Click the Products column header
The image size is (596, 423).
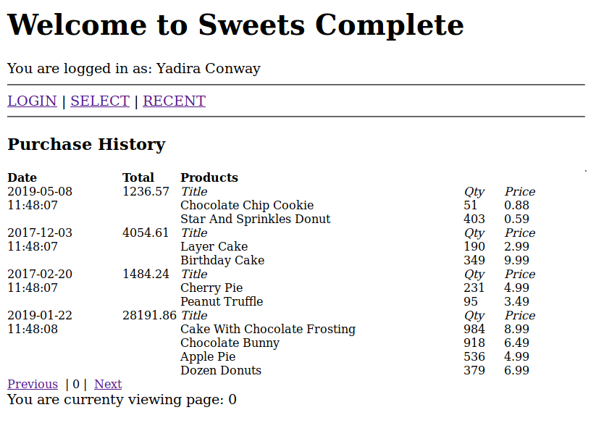[x=209, y=177]
